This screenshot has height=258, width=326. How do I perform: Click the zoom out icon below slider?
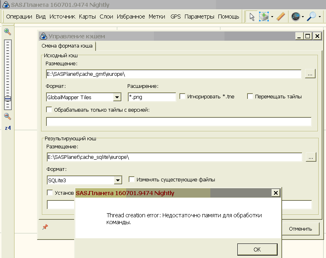(8, 117)
